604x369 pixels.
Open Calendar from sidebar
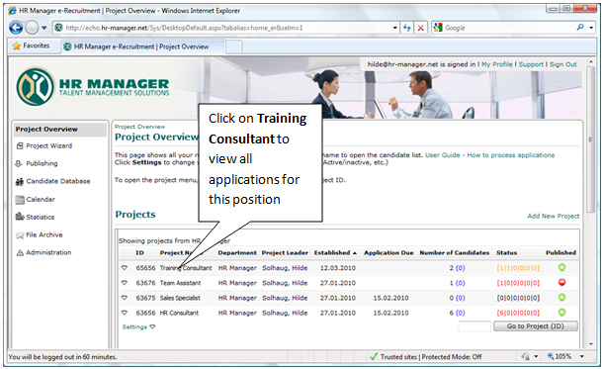pyautogui.click(x=41, y=200)
